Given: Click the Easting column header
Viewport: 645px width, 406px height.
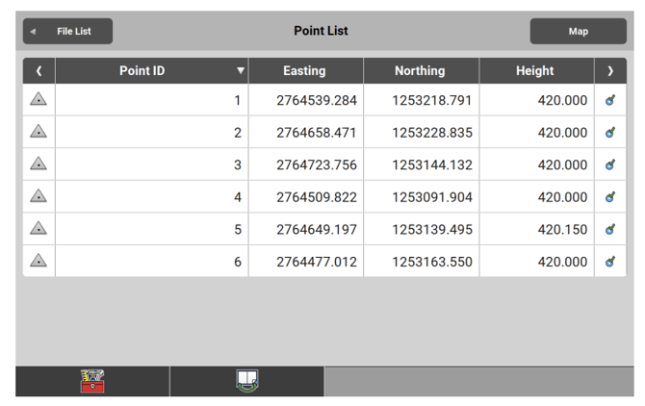Looking at the screenshot, I should tap(305, 71).
